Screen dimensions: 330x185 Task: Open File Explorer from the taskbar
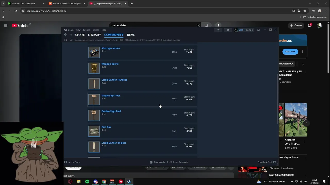click(x=79, y=182)
